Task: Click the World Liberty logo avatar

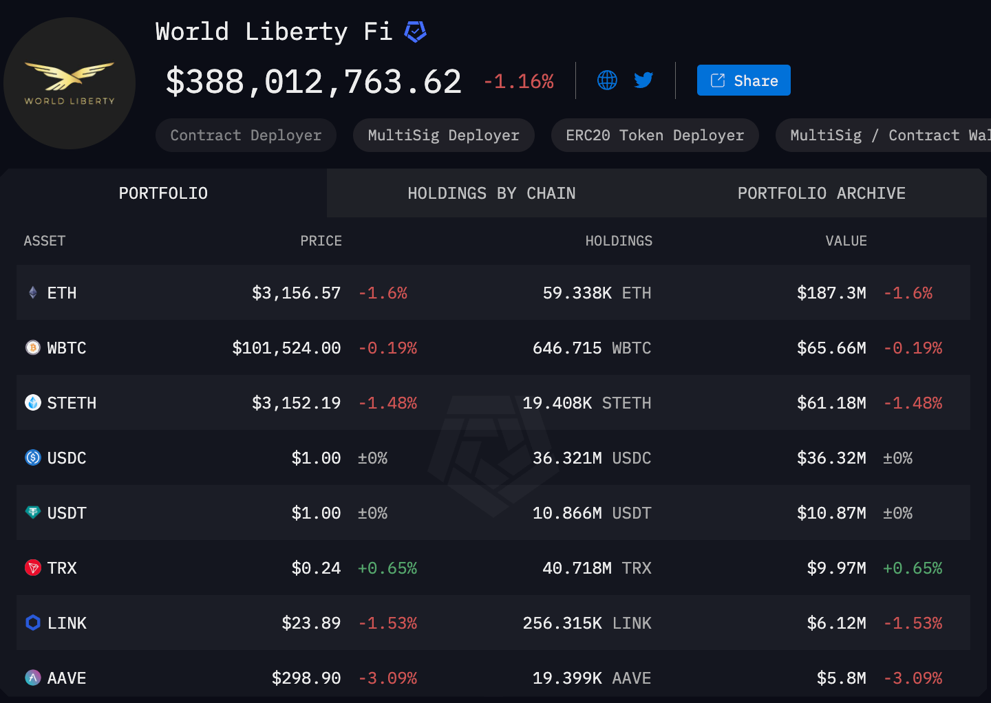Action: pos(70,83)
